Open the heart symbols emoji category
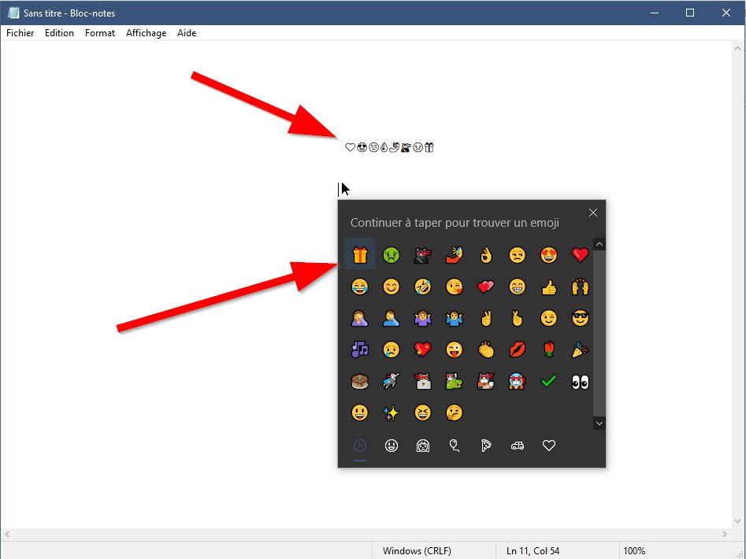Image resolution: width=746 pixels, height=559 pixels. (x=548, y=446)
